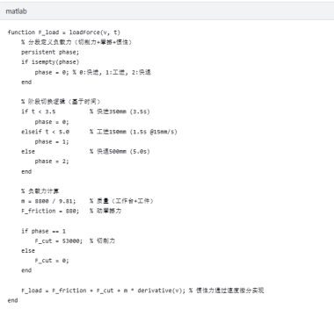Click the m = 8800 / 9.81 line
Image resolution: width=334 pixels, height=316 pixels.
click(x=48, y=201)
